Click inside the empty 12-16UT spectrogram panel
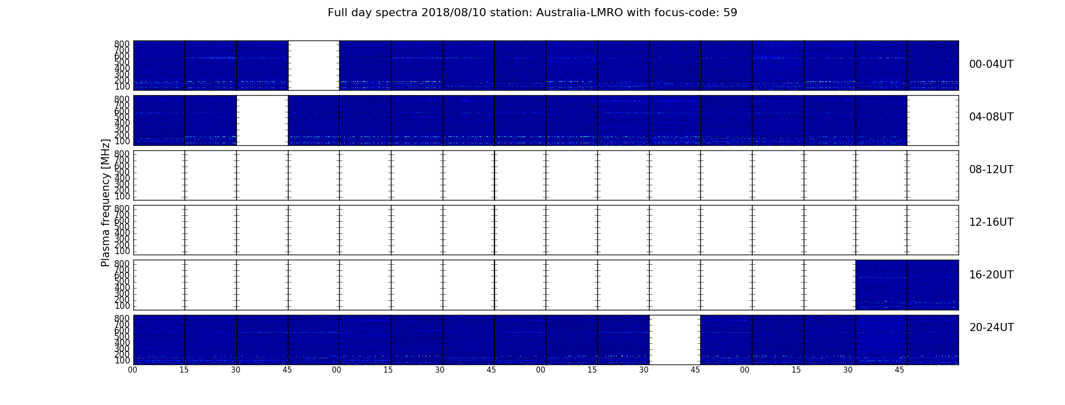The height and width of the screenshot is (405, 1065). tap(546, 230)
